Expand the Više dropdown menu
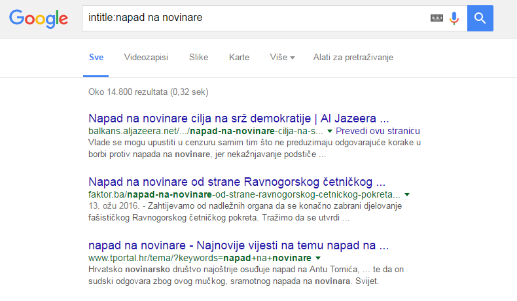Viewport: 517px width, 301px height. 282,58
